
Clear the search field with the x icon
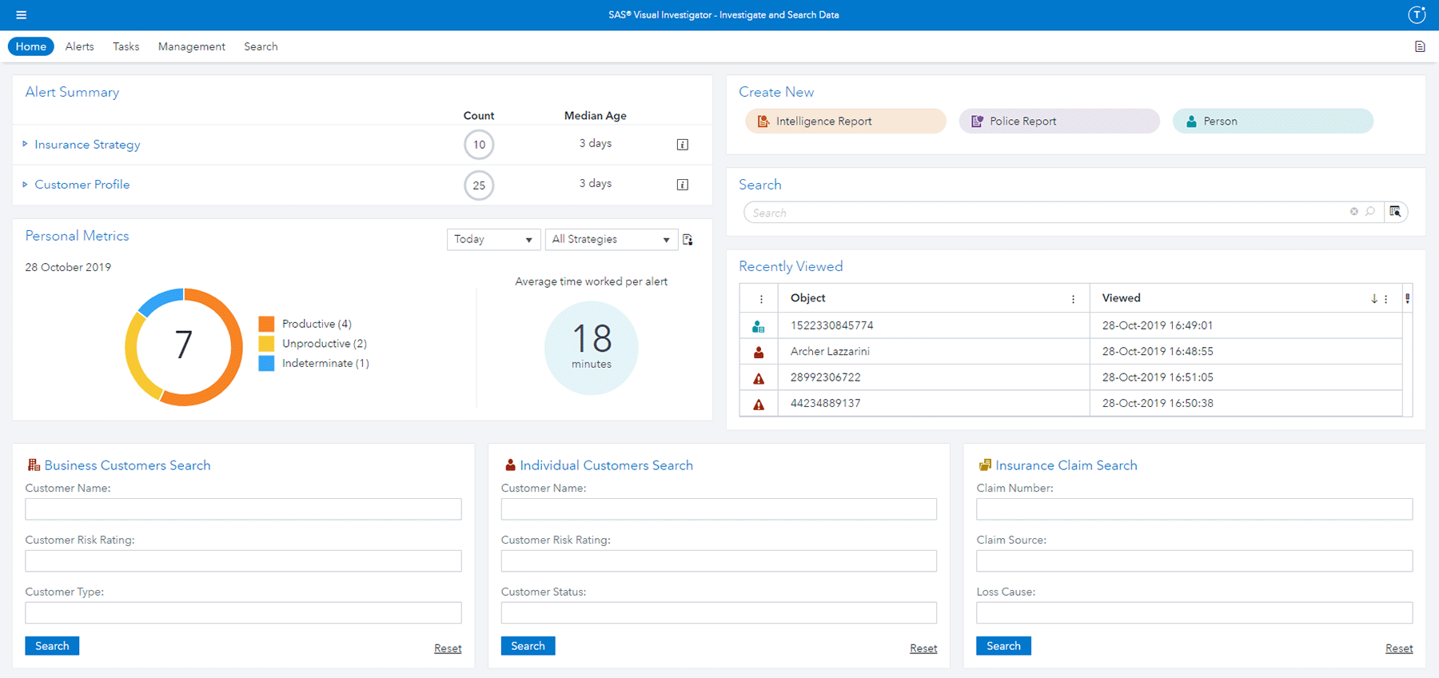(1354, 211)
